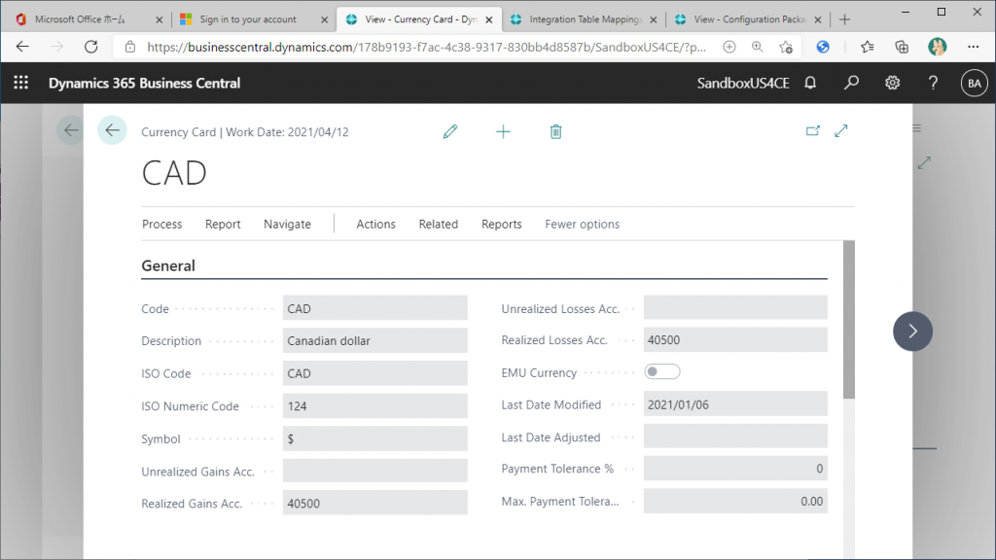This screenshot has height=560, width=996.
Task: Click the browser address bar URL
Action: [x=426, y=47]
